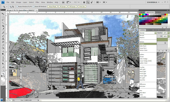Pick the red swatch in top row
170x102 pixels.
[x=140, y=15]
